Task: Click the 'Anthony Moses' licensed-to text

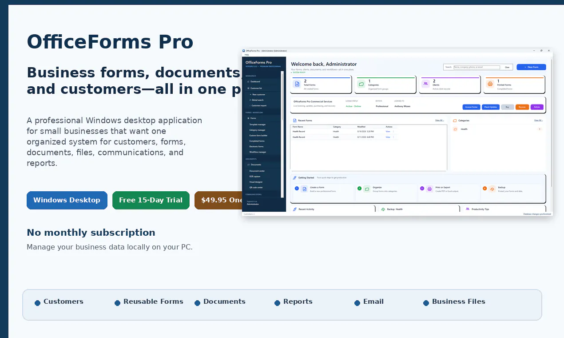Action: click(402, 106)
